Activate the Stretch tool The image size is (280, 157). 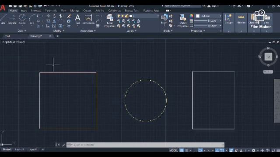point(48,26)
